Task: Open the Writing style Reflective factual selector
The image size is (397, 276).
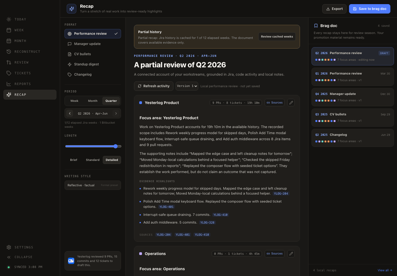Action: click(93, 185)
